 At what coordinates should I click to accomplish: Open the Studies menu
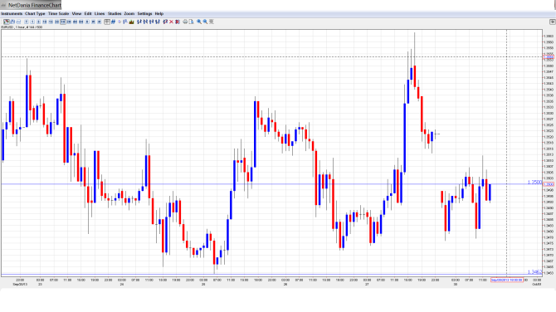[115, 13]
